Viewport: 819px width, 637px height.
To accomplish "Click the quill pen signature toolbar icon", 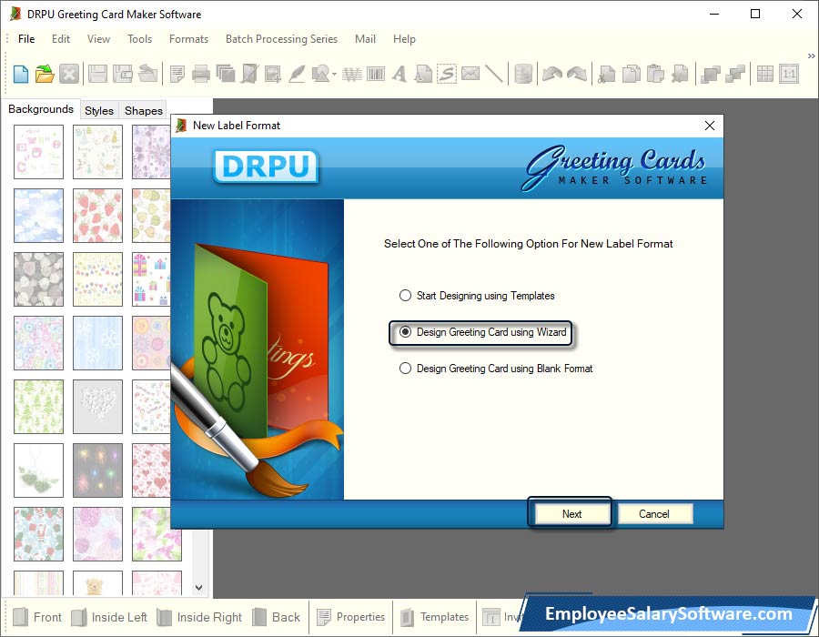I will (x=297, y=74).
